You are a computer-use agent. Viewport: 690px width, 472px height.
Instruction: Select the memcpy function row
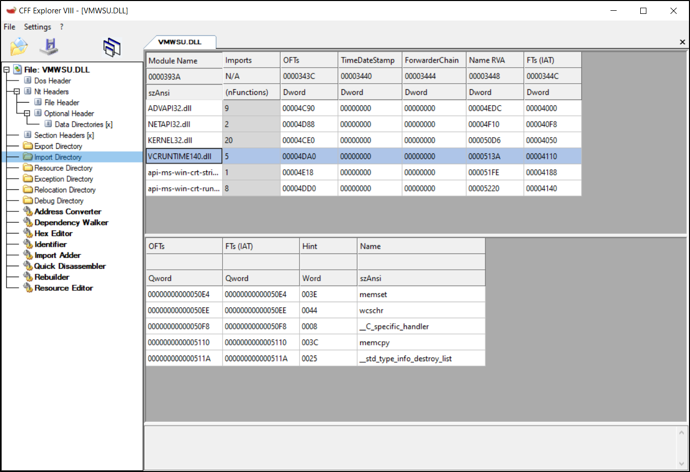coord(374,342)
